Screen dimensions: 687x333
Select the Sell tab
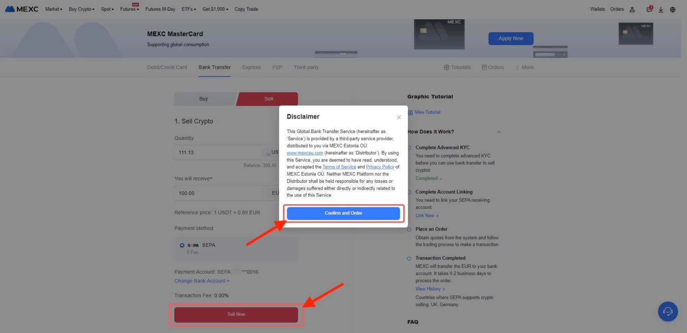(x=268, y=99)
